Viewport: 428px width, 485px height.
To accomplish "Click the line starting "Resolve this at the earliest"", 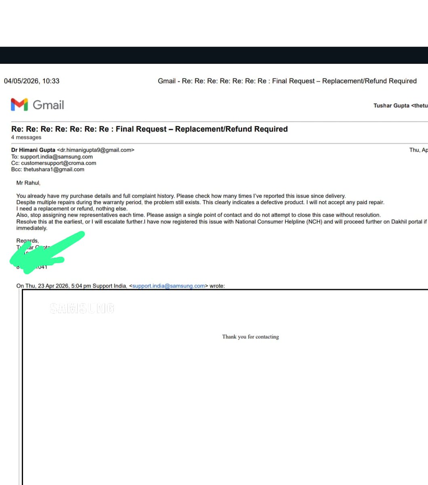I will point(222,221).
